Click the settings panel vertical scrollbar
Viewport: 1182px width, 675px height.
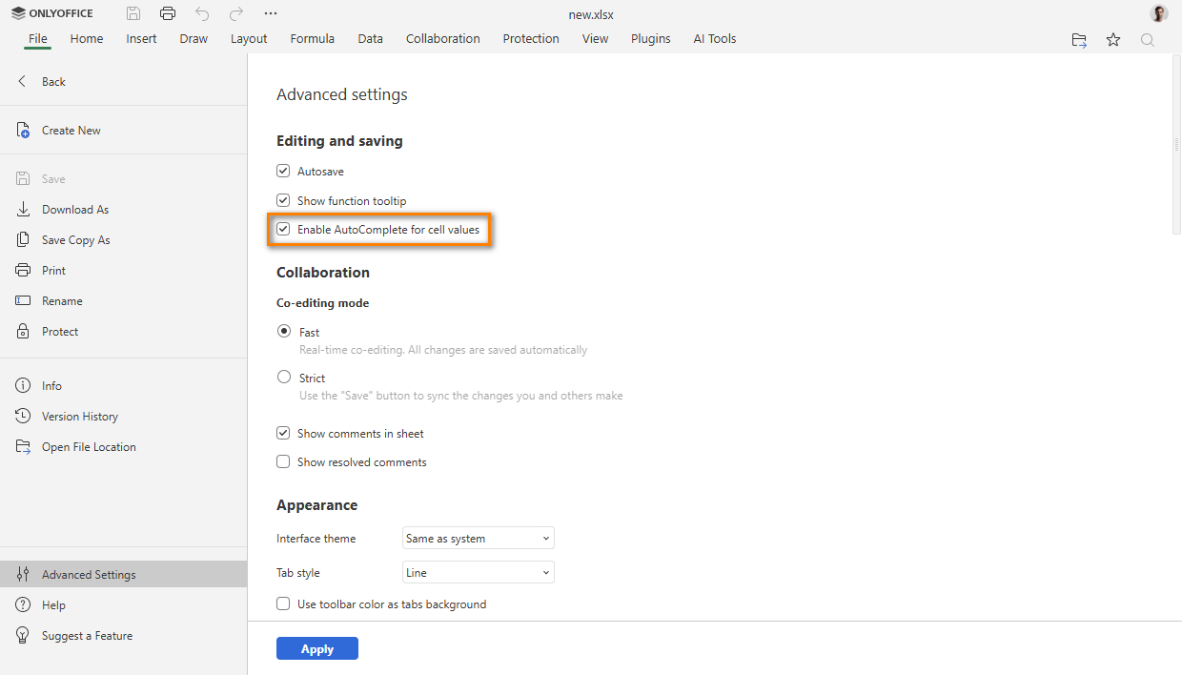tap(1176, 143)
